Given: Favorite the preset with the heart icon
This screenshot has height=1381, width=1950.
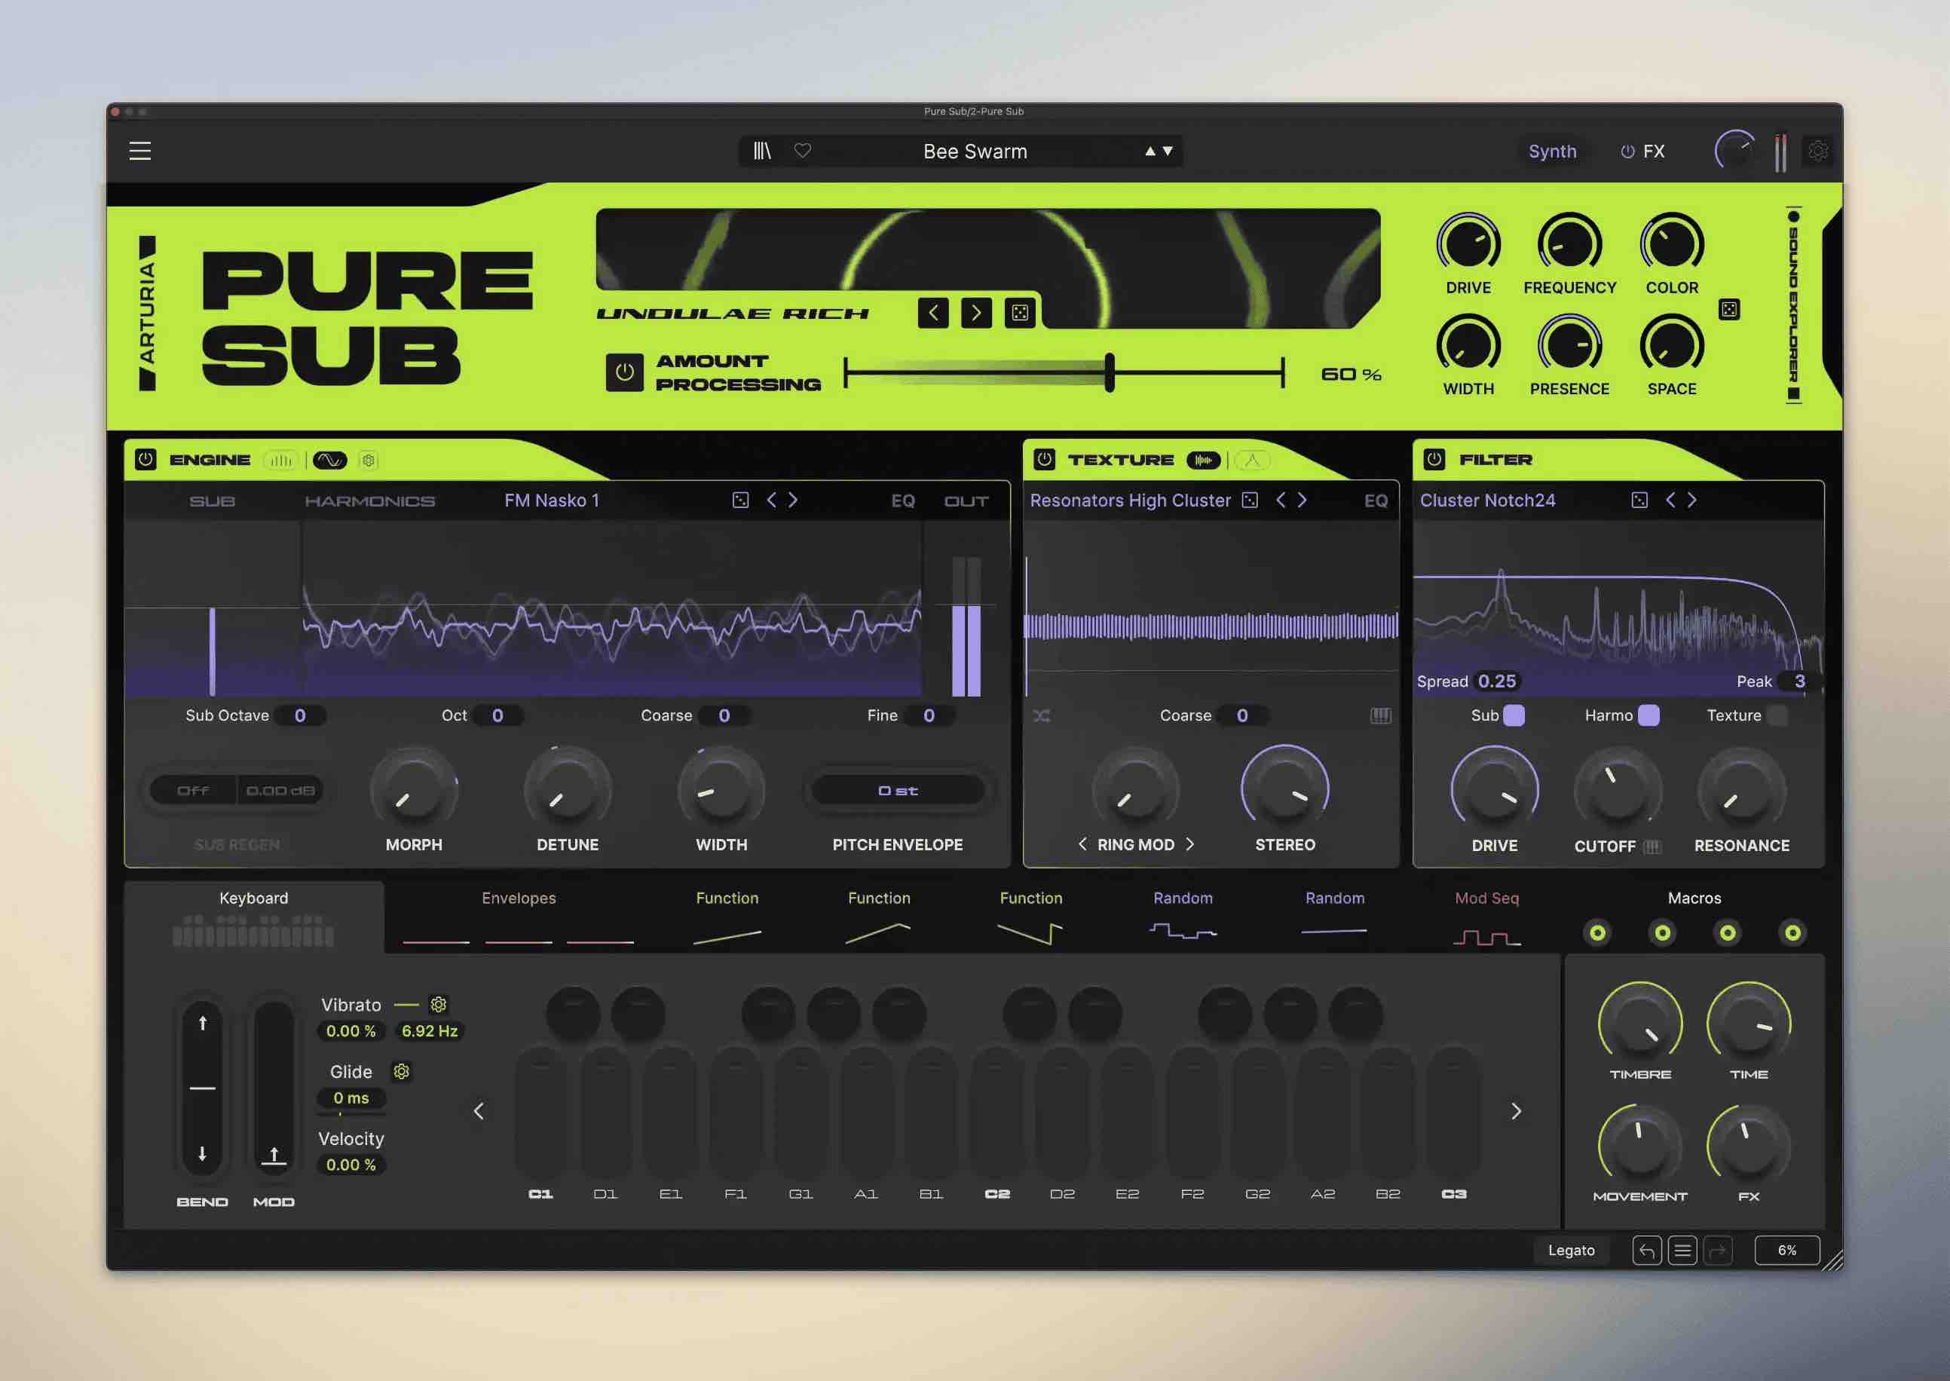Looking at the screenshot, I should click(x=803, y=151).
